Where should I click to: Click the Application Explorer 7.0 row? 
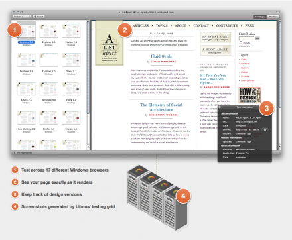click(x=236, y=153)
